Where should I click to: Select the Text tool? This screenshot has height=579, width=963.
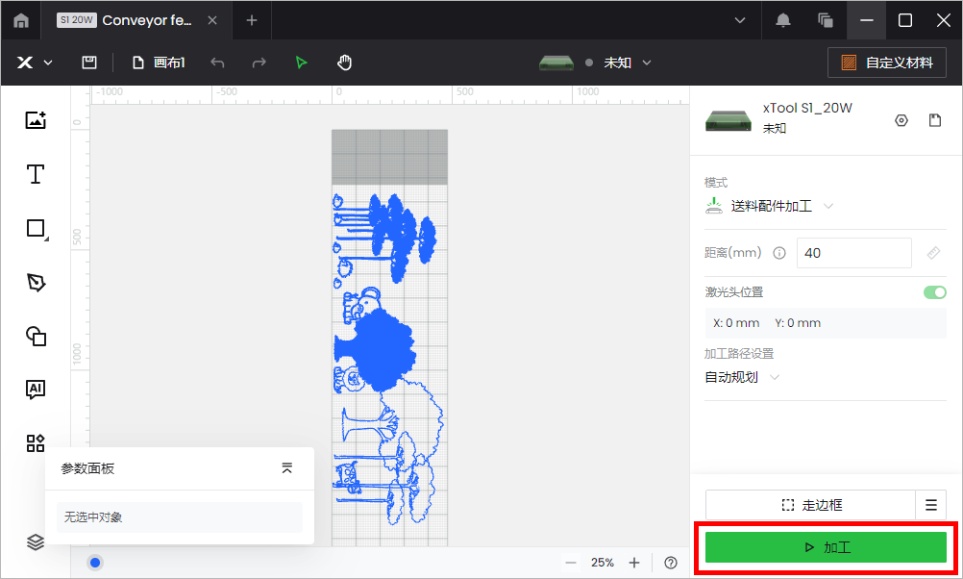click(36, 174)
